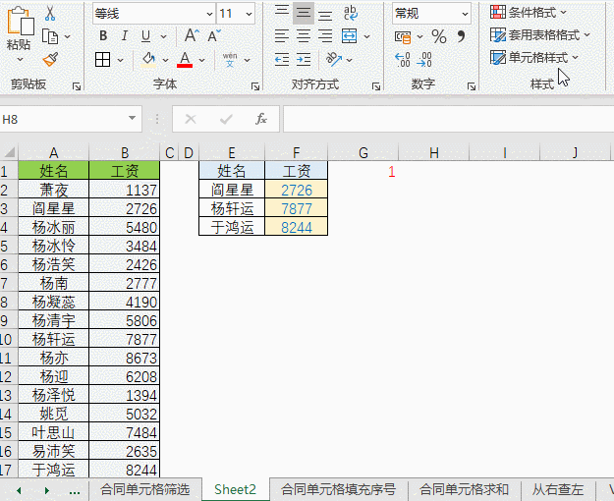Click sheet tabs ellipsis button
The image size is (614, 501).
tap(75, 491)
